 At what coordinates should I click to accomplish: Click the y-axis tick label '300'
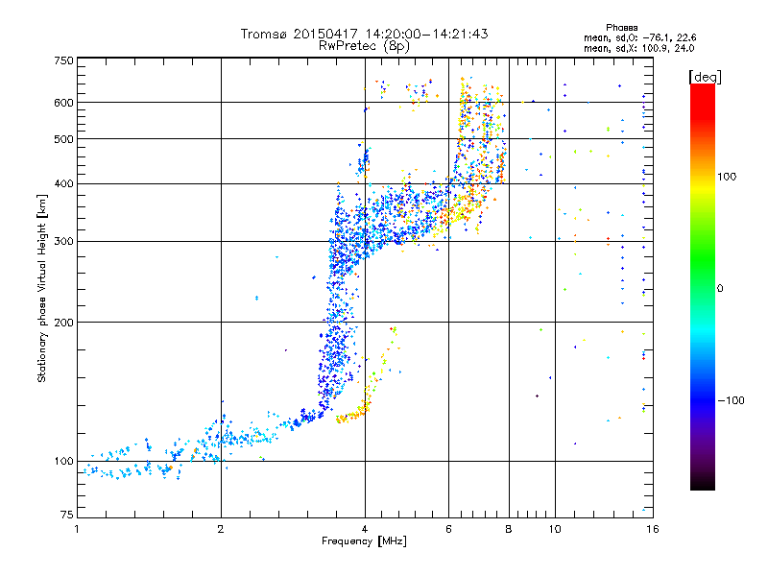click(63, 241)
